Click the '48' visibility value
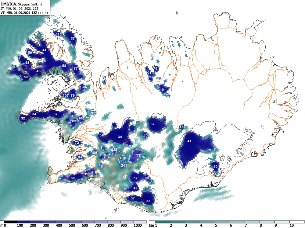The width and height of the screenshot is (305, 228). tap(27, 63)
